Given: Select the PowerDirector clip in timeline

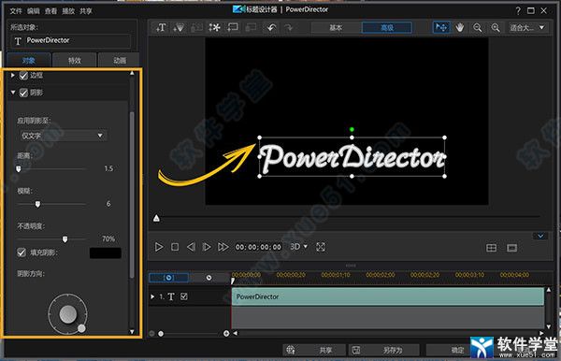Looking at the screenshot, I should pos(388,296).
